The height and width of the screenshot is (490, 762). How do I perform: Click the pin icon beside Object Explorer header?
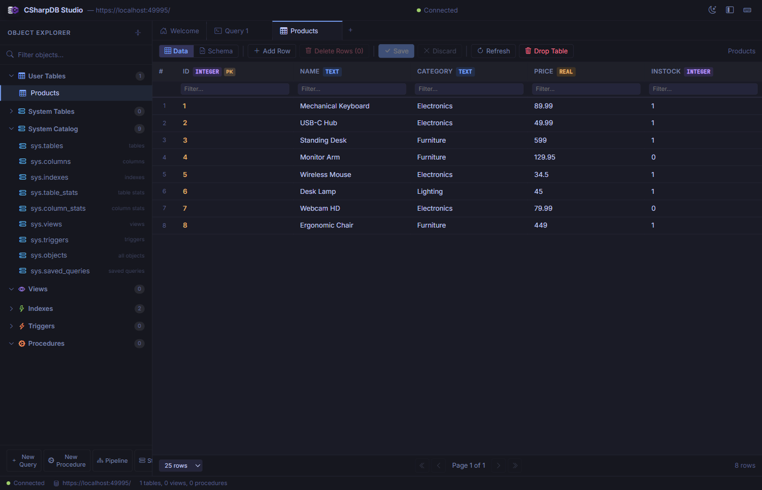tap(138, 33)
